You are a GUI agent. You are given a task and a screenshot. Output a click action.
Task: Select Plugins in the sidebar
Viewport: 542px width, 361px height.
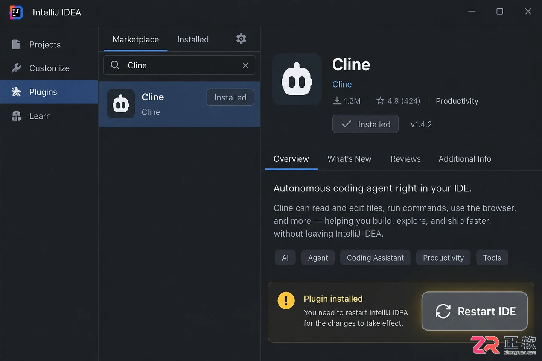click(x=49, y=92)
